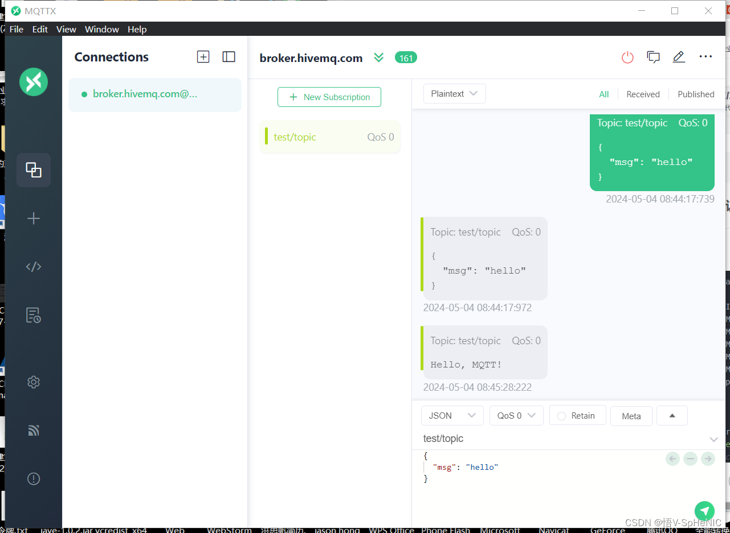Screen dimensions: 730x533
Task: Open Settings gear in sidebar
Action: pos(34,382)
